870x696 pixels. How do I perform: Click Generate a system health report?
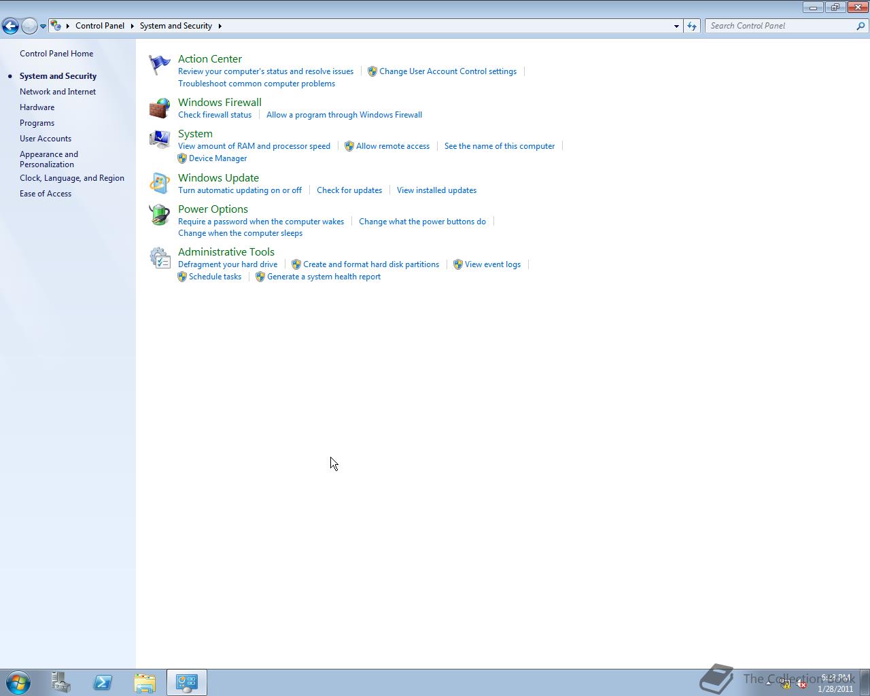(324, 277)
